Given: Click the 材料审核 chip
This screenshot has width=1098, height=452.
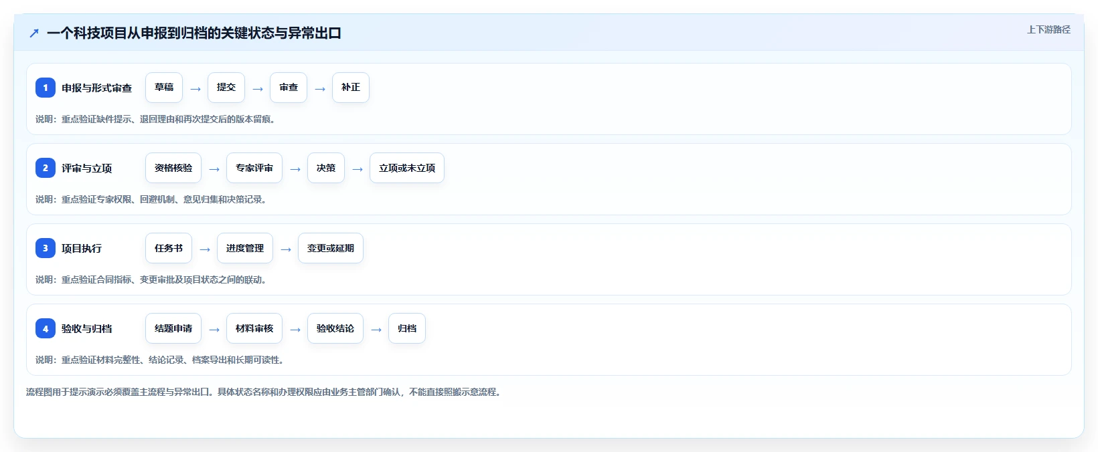Looking at the screenshot, I should click(254, 328).
